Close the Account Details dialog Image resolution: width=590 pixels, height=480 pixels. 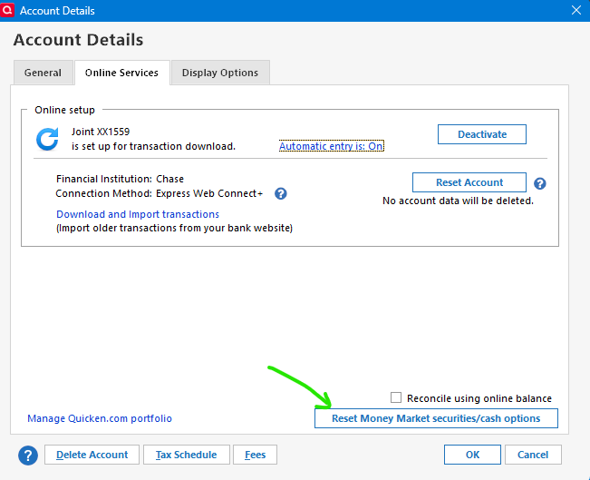[x=576, y=10]
